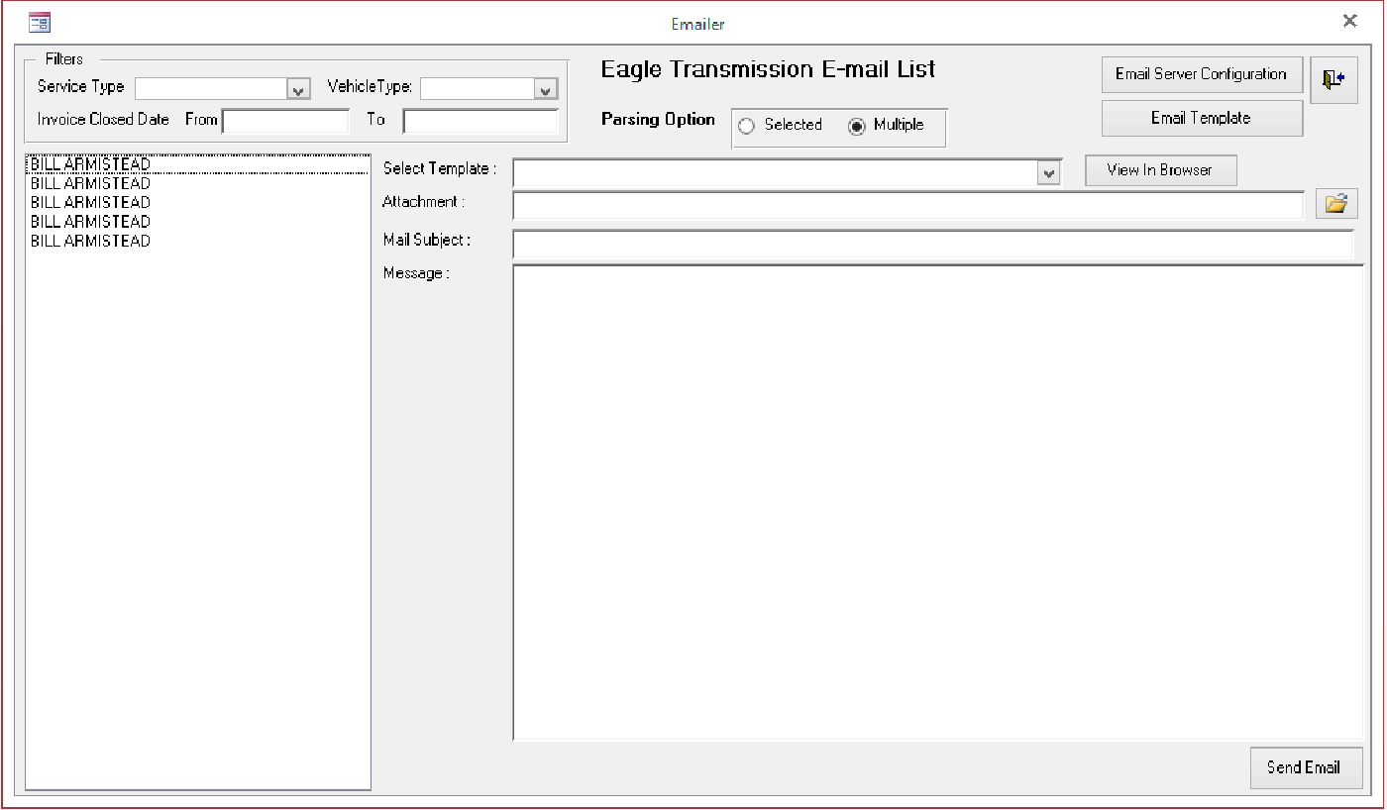Click the Access form icon in title bar
Image resolution: width=1387 pixels, height=810 pixels.
(x=40, y=22)
